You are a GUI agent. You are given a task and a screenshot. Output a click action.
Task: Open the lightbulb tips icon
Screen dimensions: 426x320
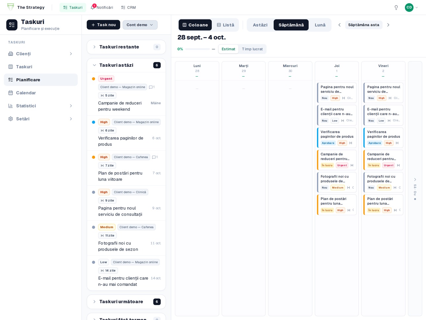[x=396, y=8]
